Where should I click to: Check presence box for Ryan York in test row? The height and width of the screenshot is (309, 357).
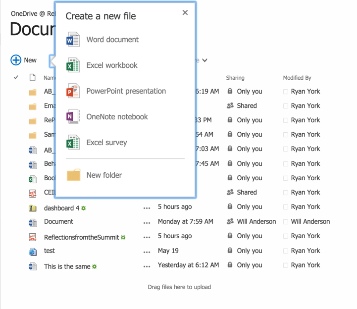(285, 251)
